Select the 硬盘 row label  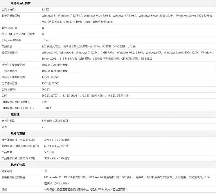click(4, 127)
